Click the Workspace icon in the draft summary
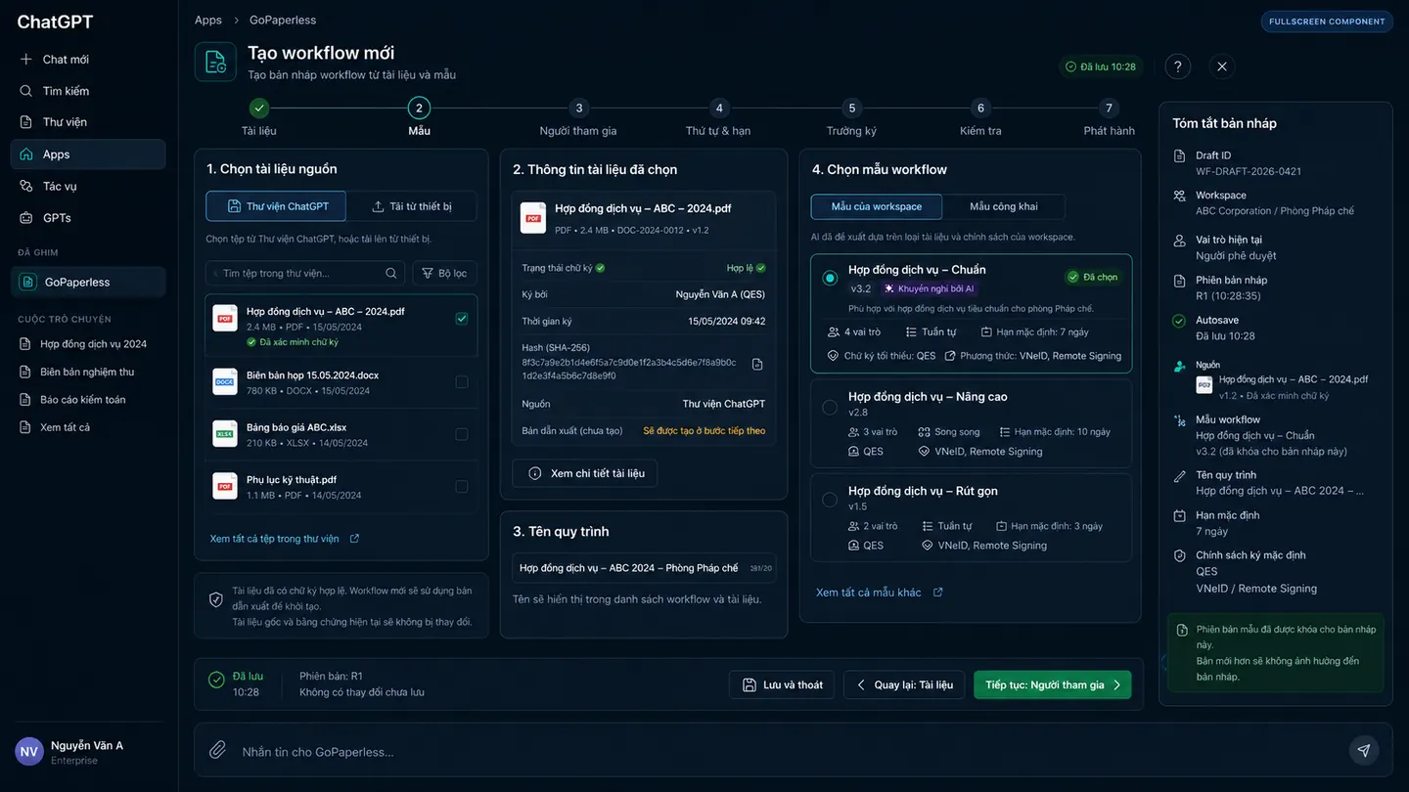 tap(1179, 196)
